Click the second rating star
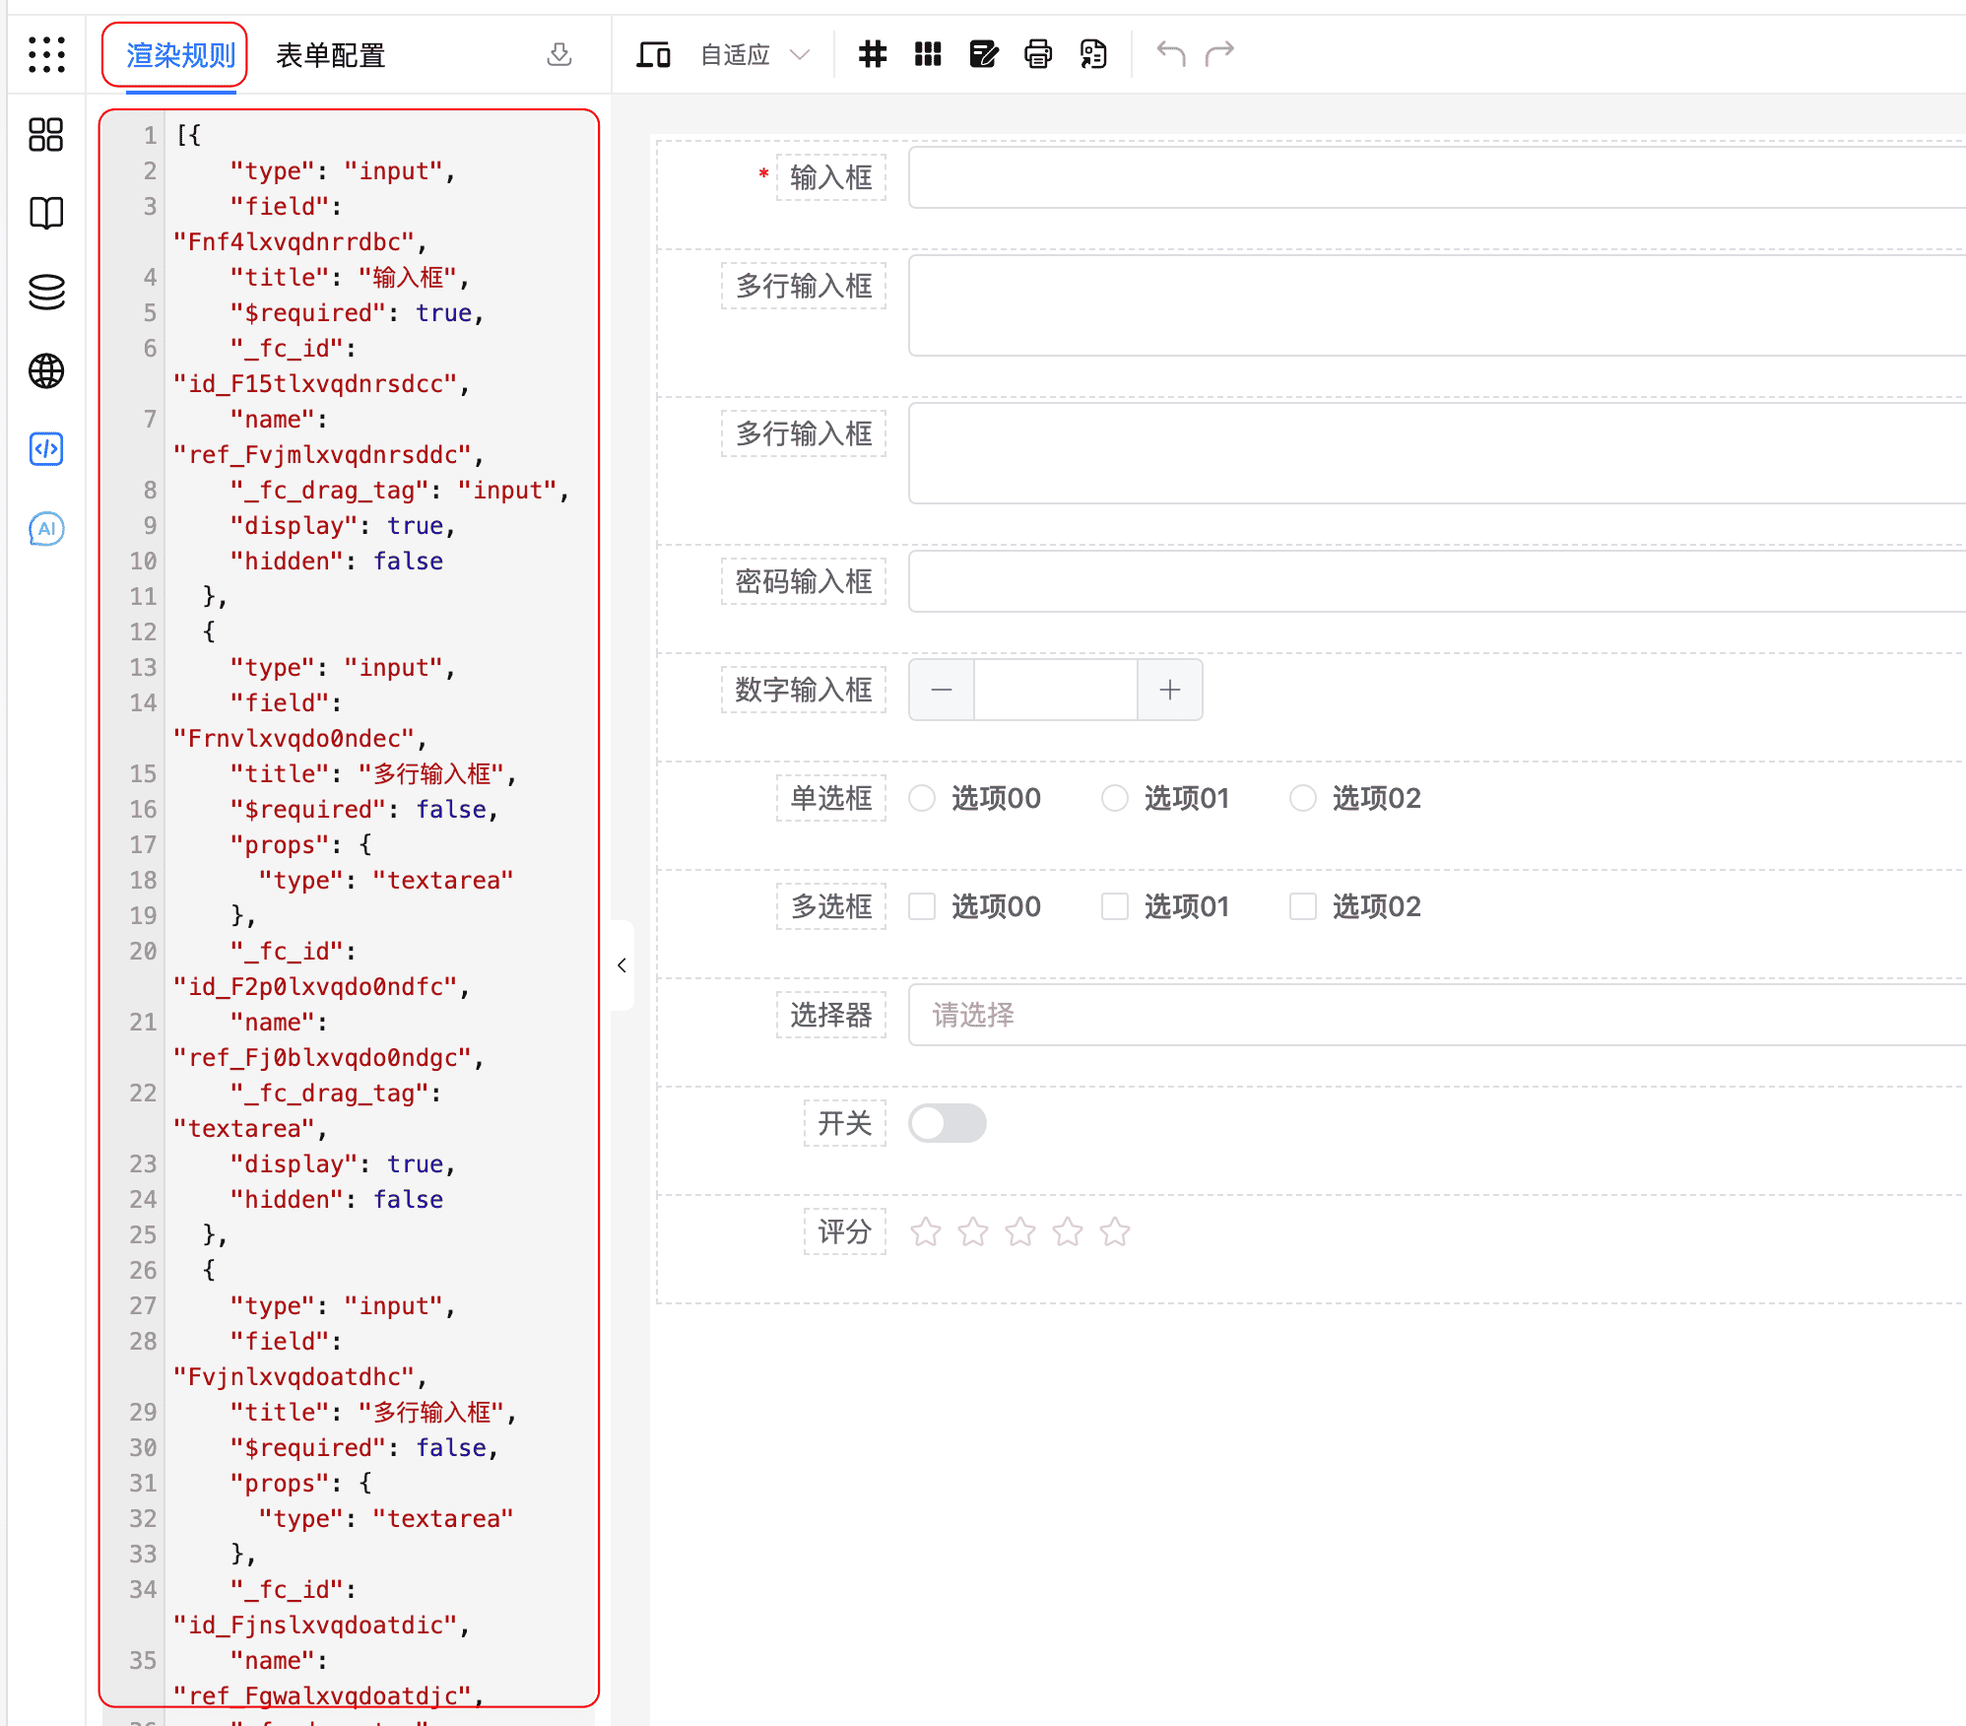 coord(972,1231)
